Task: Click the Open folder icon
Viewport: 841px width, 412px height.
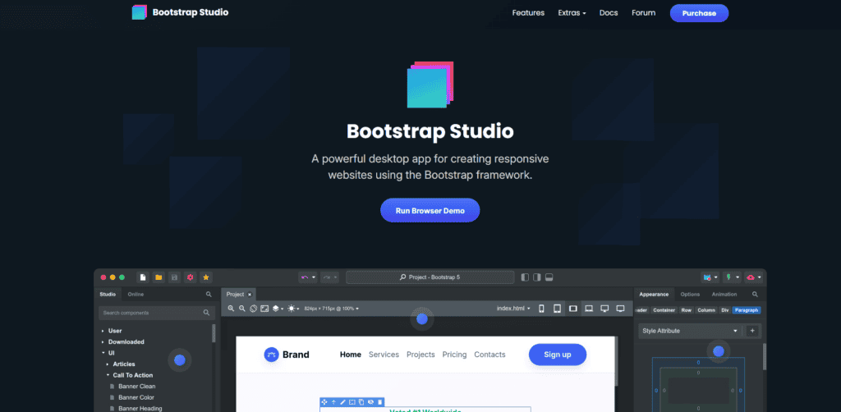Action: (x=159, y=277)
